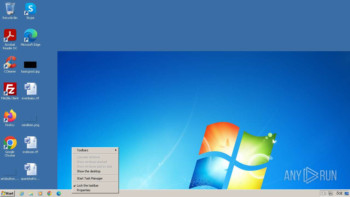The height and width of the screenshot is (197, 350).
Task: Launch Internet Explorer from the taskbar
Action: 22,193
